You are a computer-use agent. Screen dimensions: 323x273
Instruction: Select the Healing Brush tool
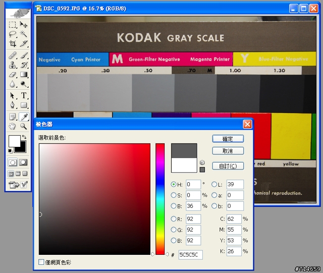coord(13,56)
